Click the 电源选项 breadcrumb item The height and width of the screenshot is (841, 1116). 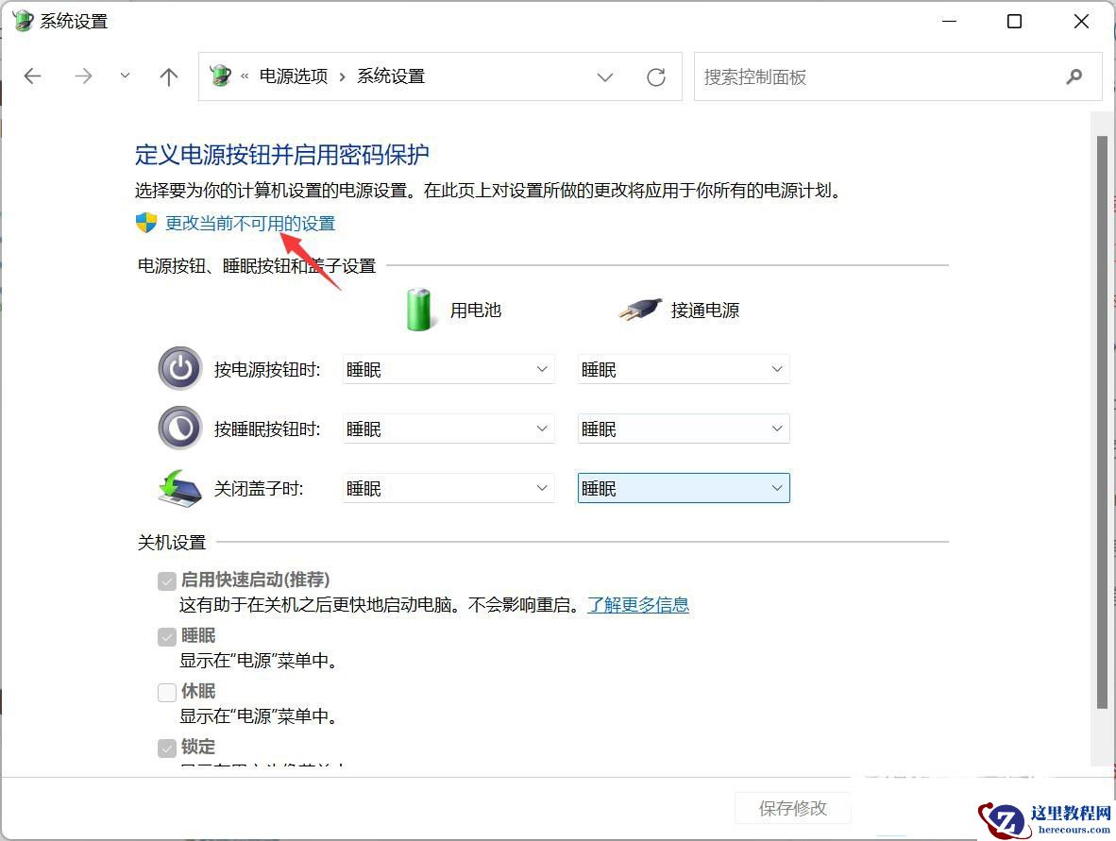294,76
